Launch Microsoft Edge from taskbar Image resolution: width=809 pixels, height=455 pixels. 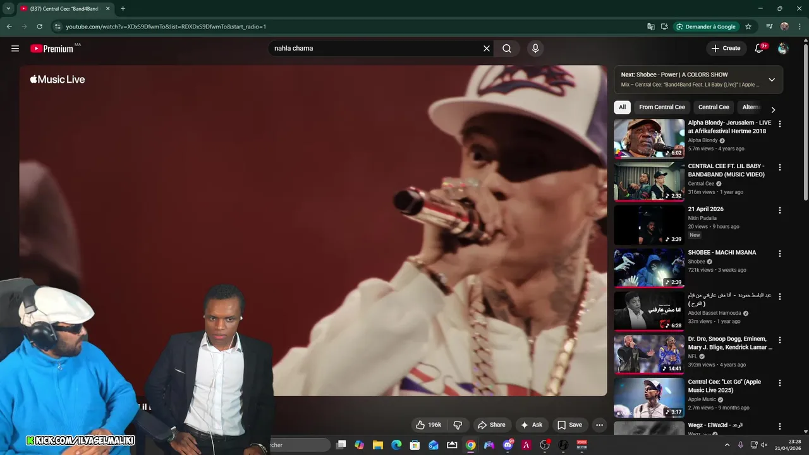[396, 445]
